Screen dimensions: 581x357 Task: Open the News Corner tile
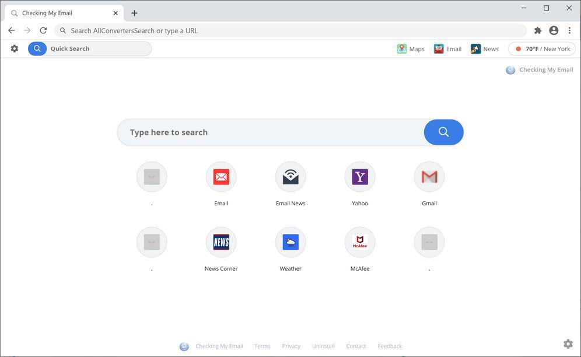coord(221,242)
